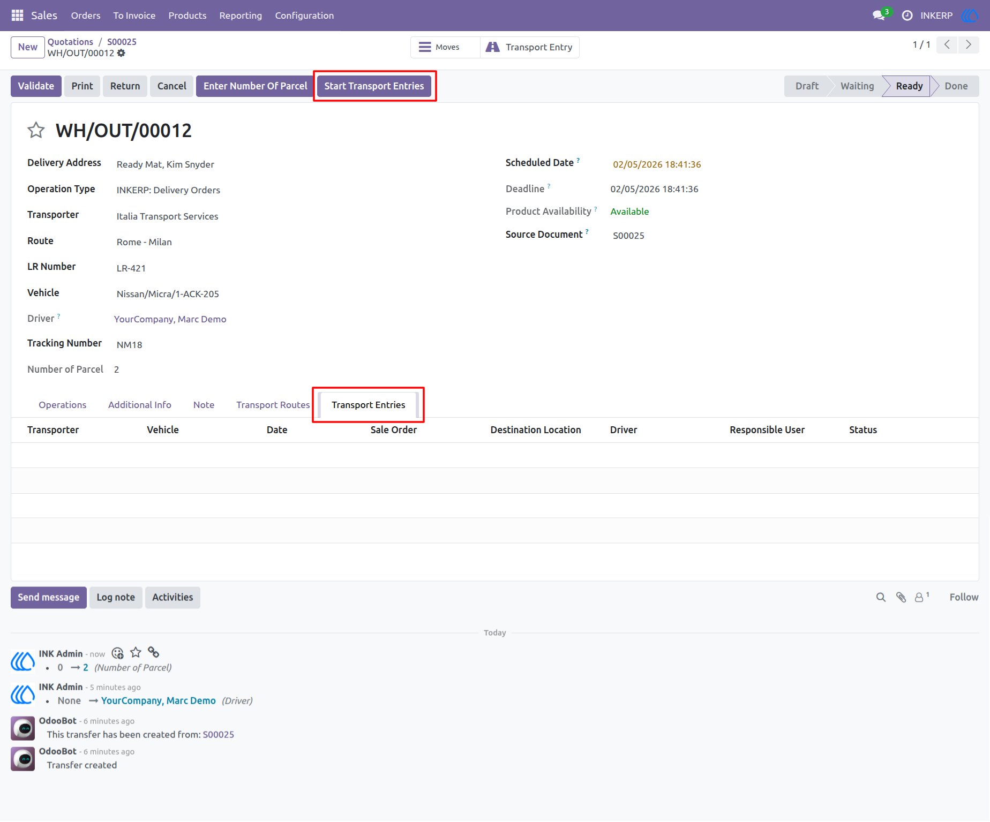Open the To Invoice menu
Viewport: 990px width, 822px height.
click(134, 16)
